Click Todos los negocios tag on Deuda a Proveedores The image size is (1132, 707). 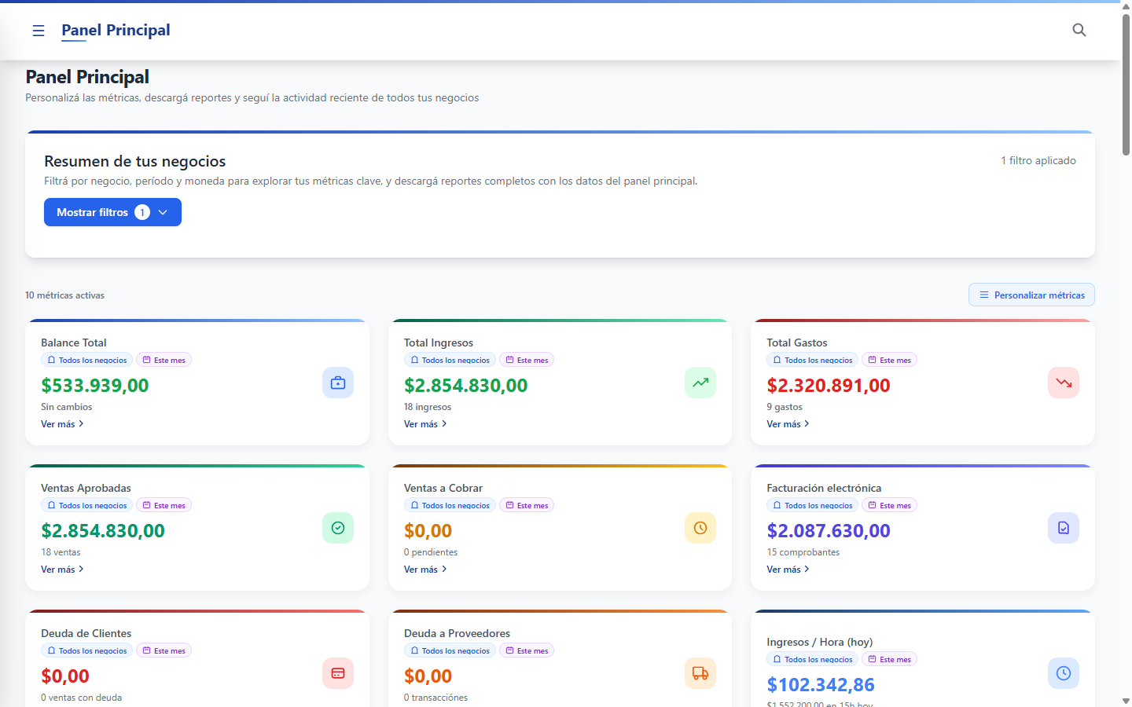tap(450, 650)
